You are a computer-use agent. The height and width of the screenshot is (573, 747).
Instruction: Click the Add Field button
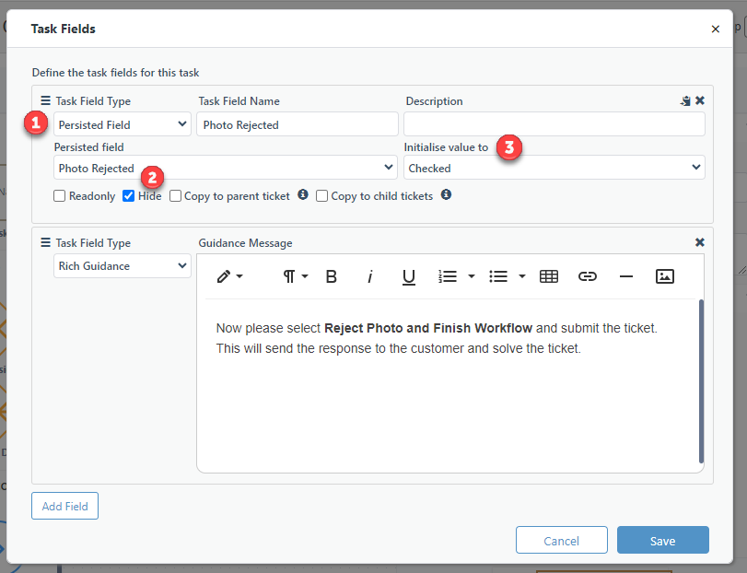64,506
